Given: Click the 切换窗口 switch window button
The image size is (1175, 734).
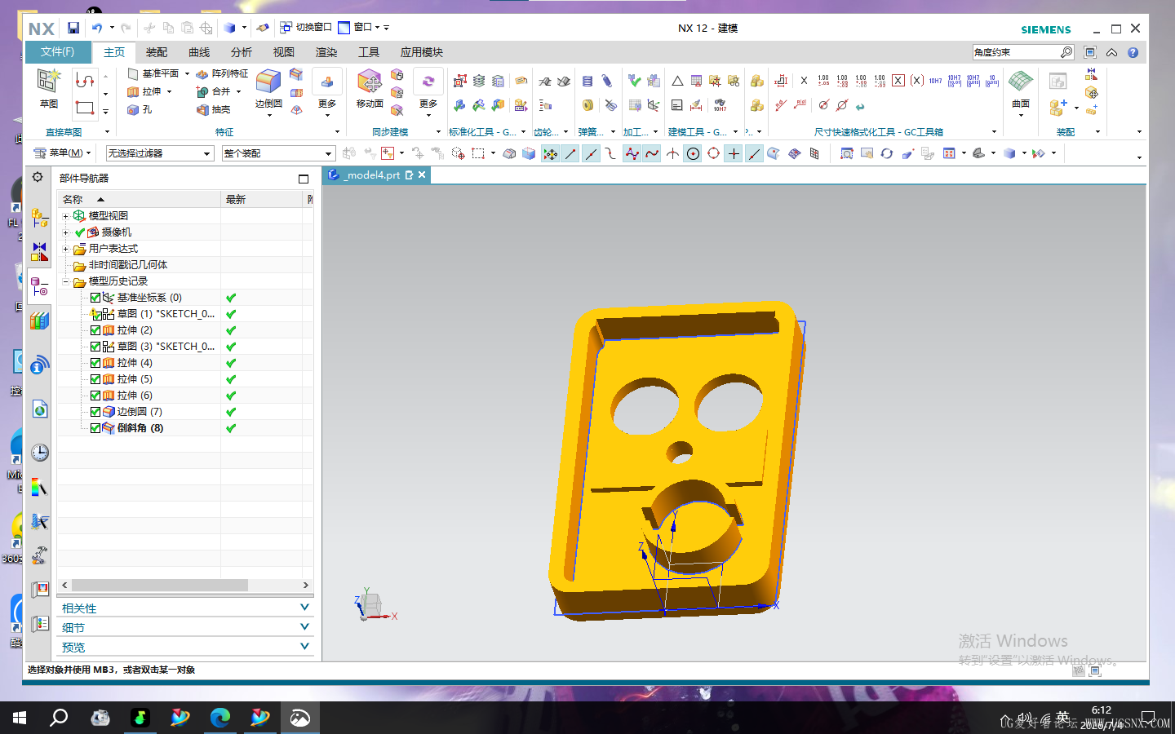Looking at the screenshot, I should point(306,28).
